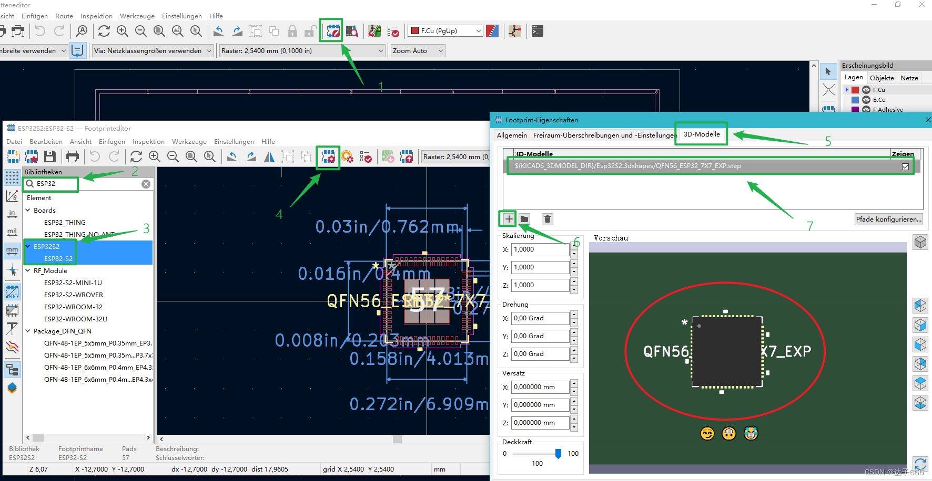Toggle grid display in Footprint editor sidebar
The height and width of the screenshot is (481, 932).
[12, 177]
